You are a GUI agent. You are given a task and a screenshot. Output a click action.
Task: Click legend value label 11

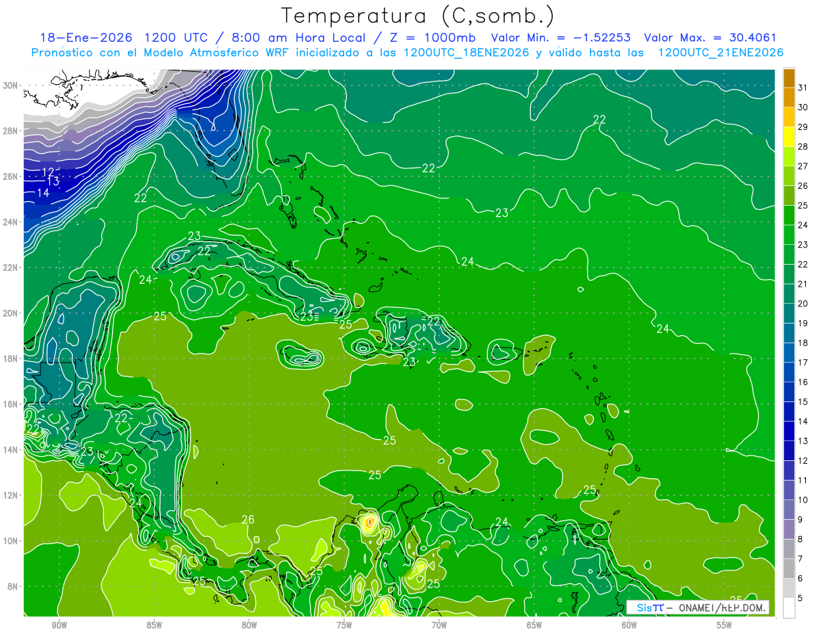coord(803,481)
